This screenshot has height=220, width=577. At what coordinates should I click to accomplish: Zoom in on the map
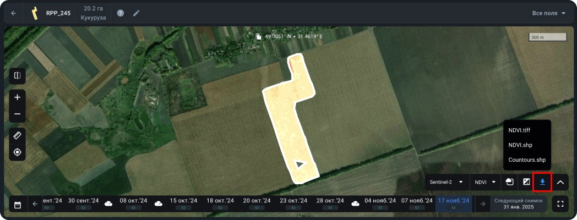click(x=17, y=97)
